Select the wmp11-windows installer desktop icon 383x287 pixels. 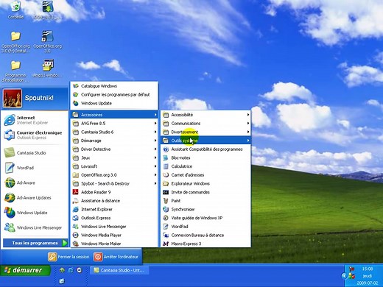pyautogui.click(x=48, y=68)
